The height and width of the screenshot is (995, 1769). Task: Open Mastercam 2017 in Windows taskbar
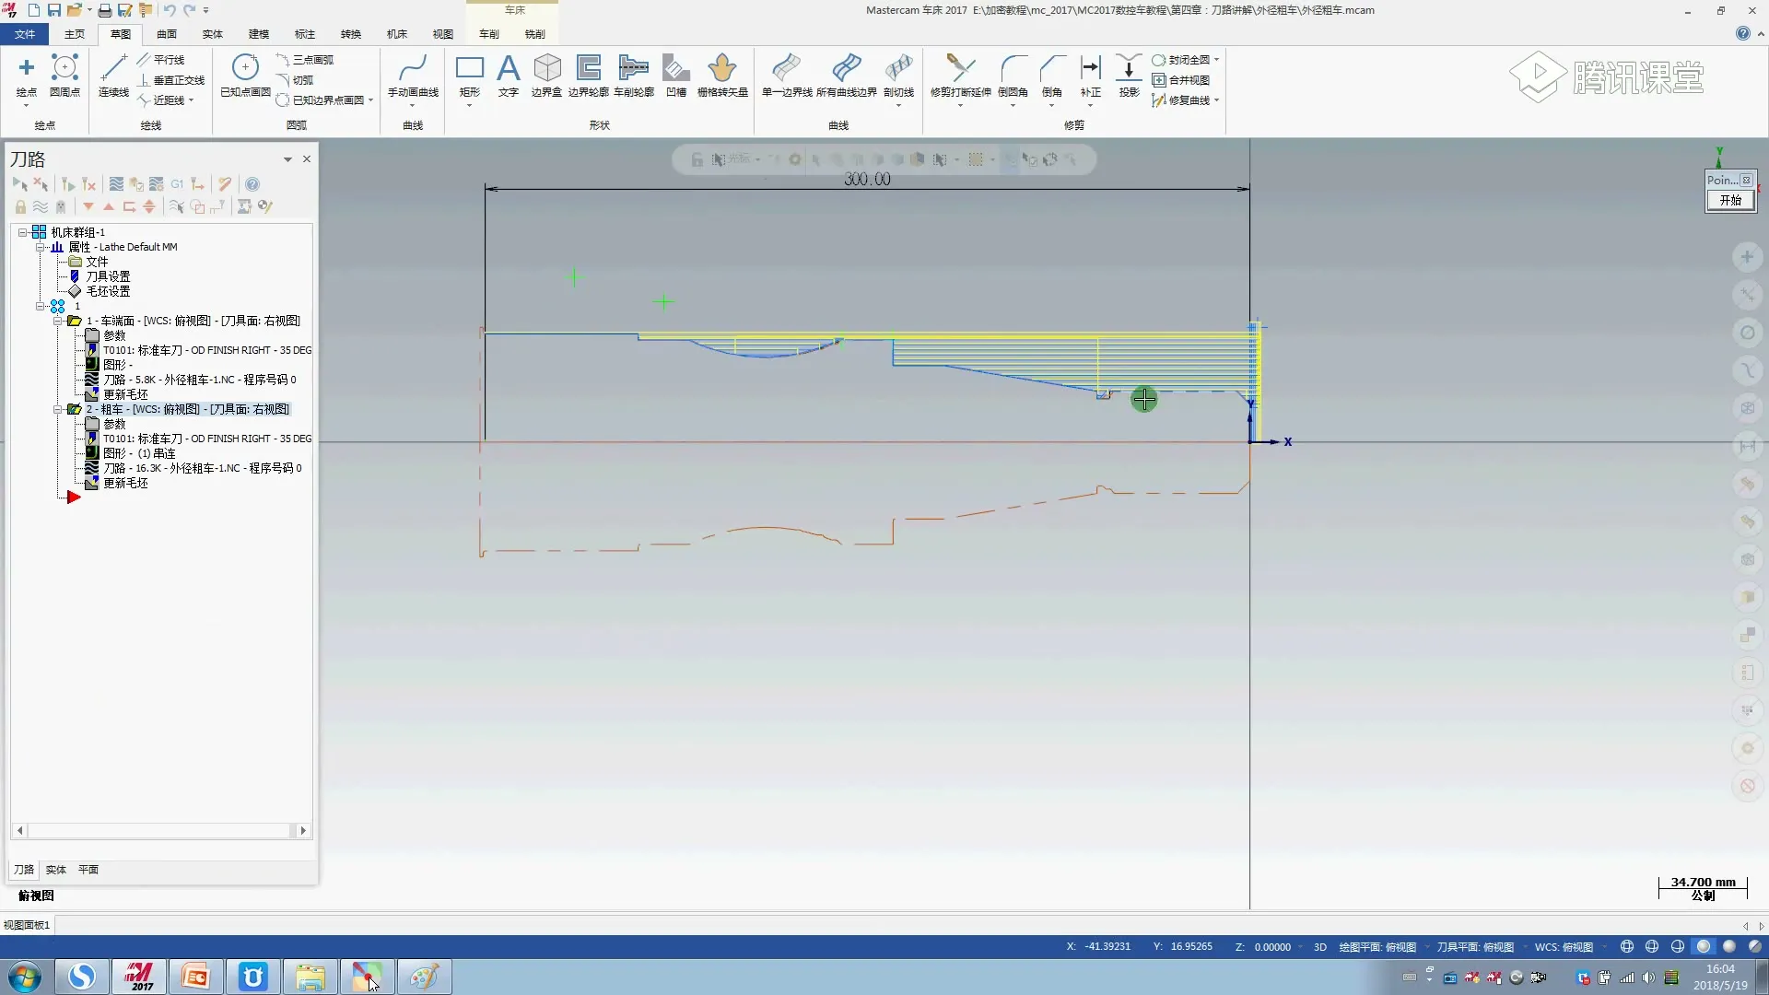pyautogui.click(x=139, y=977)
